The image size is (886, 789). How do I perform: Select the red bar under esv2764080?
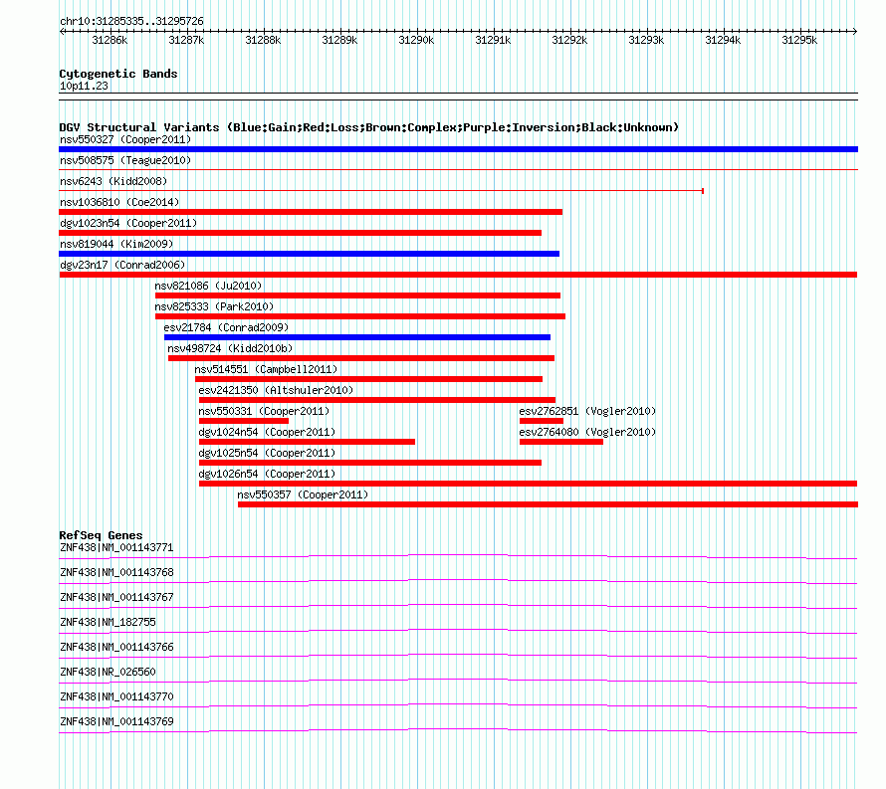point(561,442)
